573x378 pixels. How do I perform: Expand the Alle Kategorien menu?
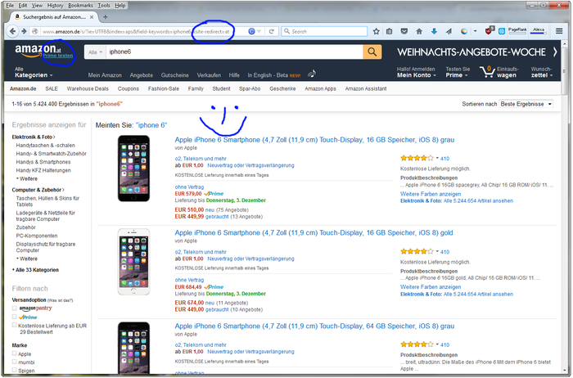click(x=34, y=72)
